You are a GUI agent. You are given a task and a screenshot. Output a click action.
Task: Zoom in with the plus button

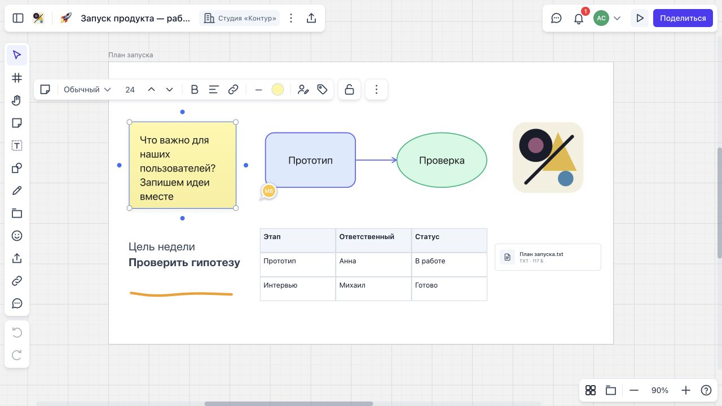[686, 390]
